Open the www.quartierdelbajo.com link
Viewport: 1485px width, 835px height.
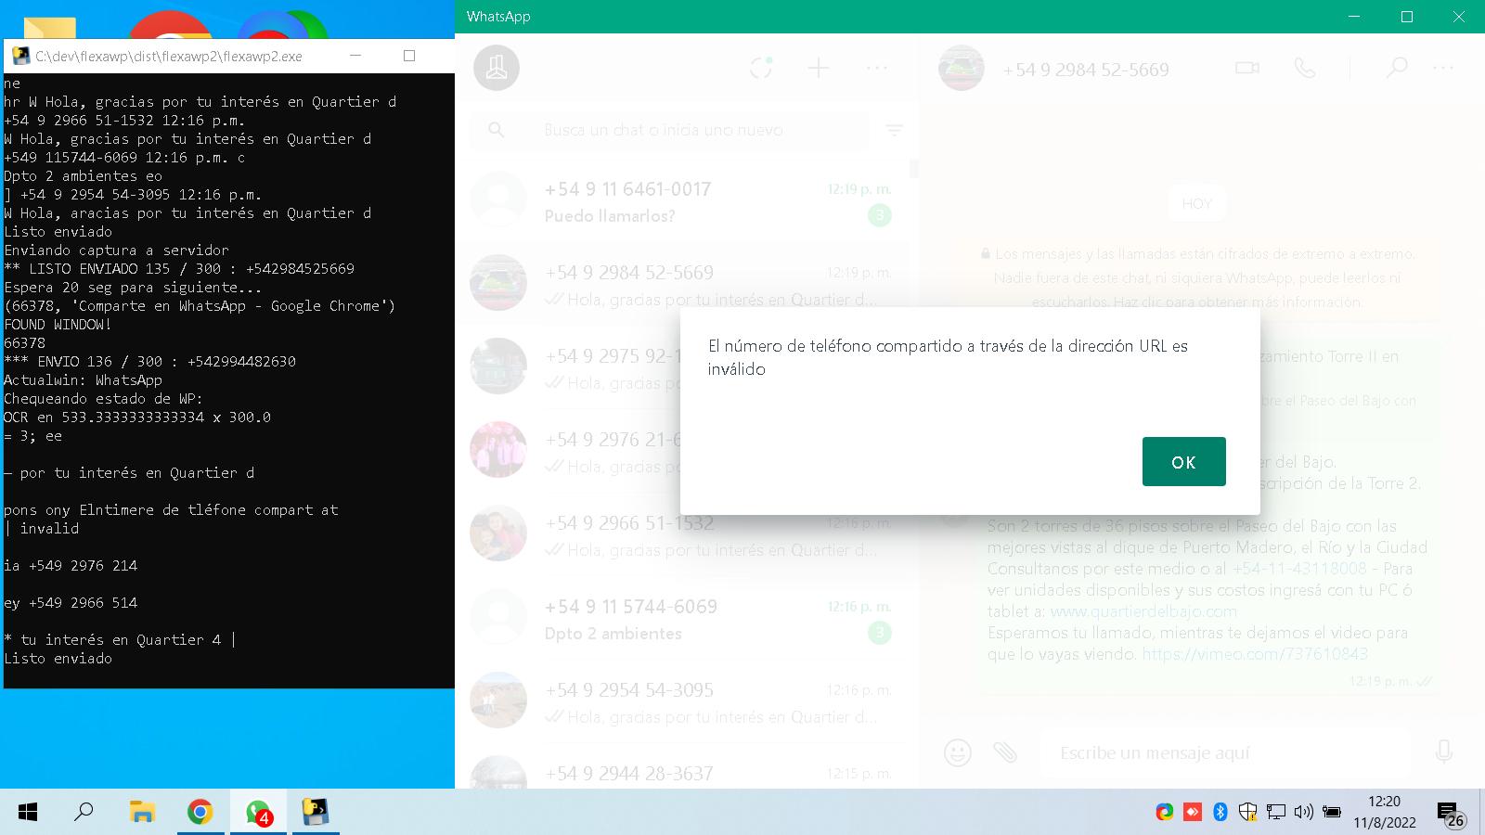click(1143, 611)
